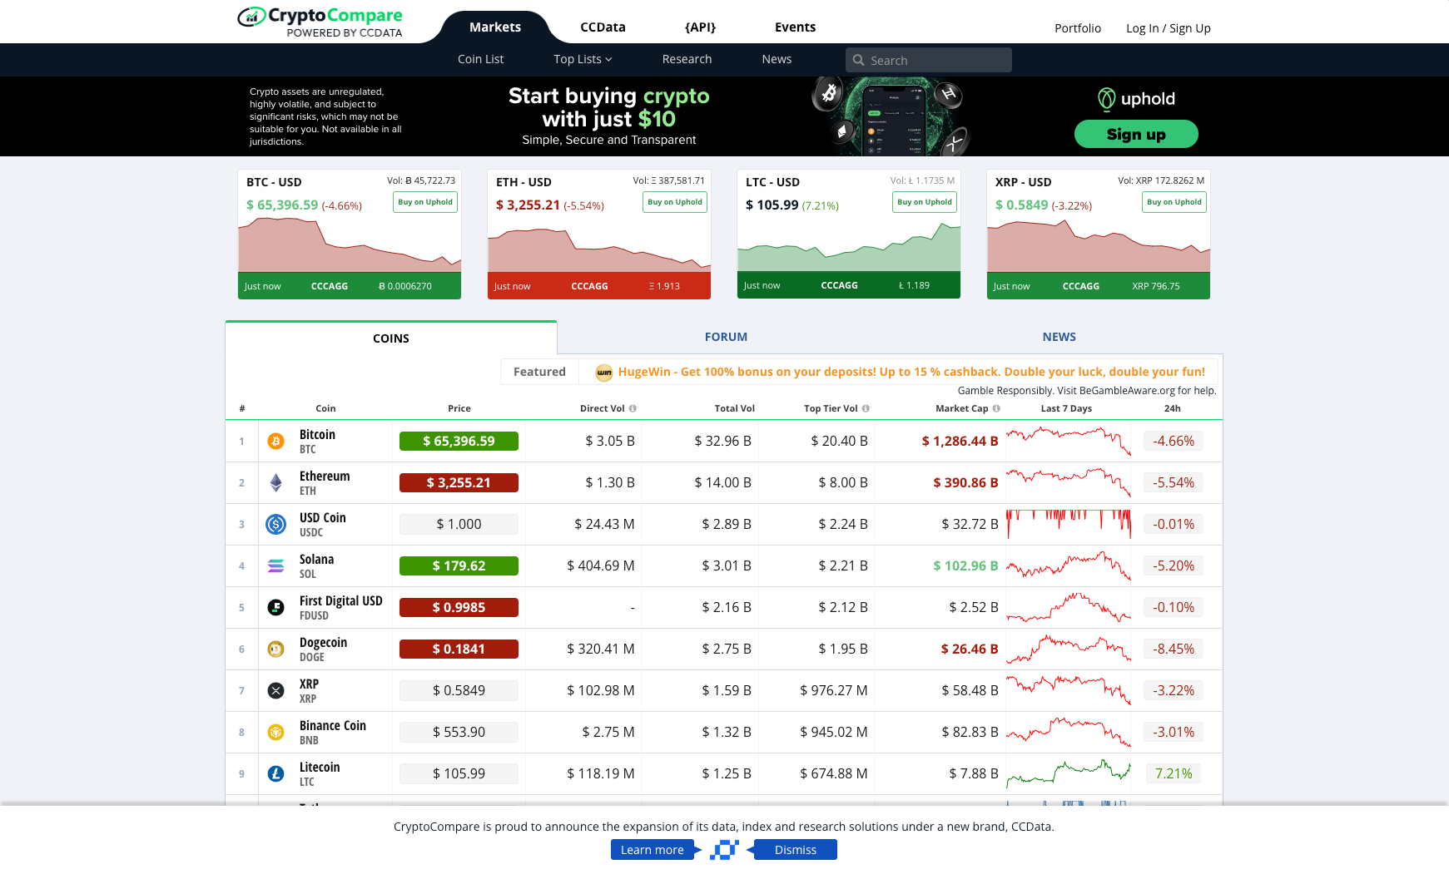Image resolution: width=1449 pixels, height=879 pixels.
Task: Click the Bitcoin price $ 65,396.59 button
Action: click(459, 442)
